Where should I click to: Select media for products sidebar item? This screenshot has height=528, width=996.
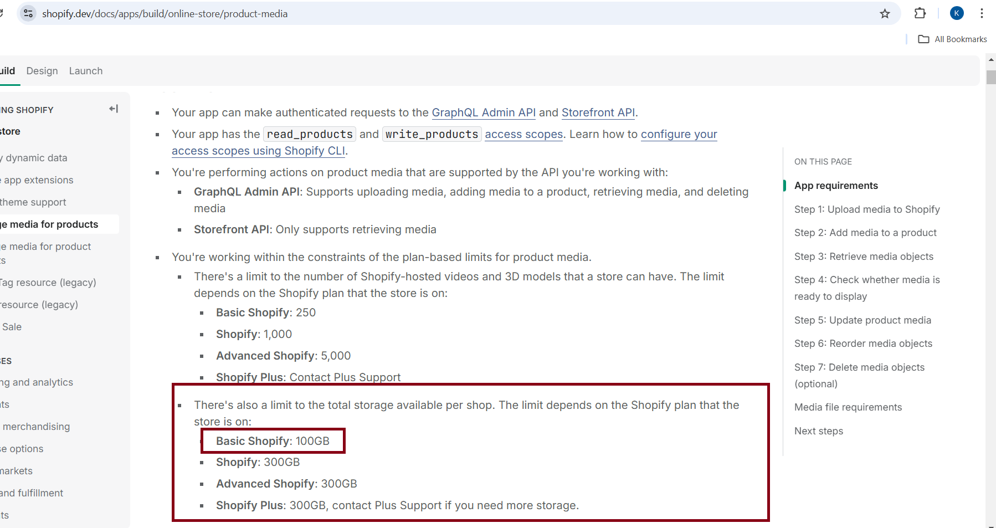50,224
